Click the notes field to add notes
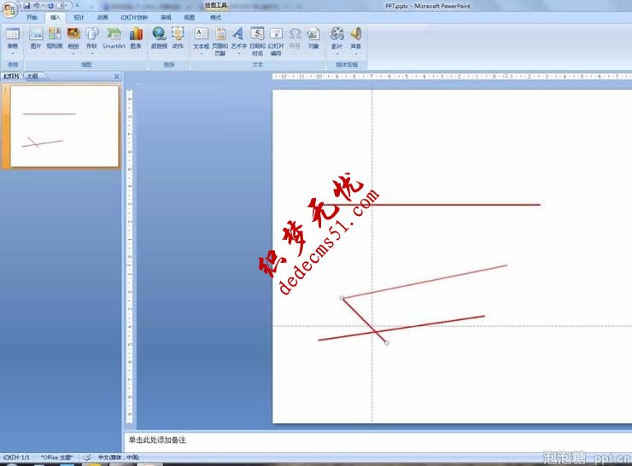This screenshot has height=466, width=632. click(x=342, y=440)
